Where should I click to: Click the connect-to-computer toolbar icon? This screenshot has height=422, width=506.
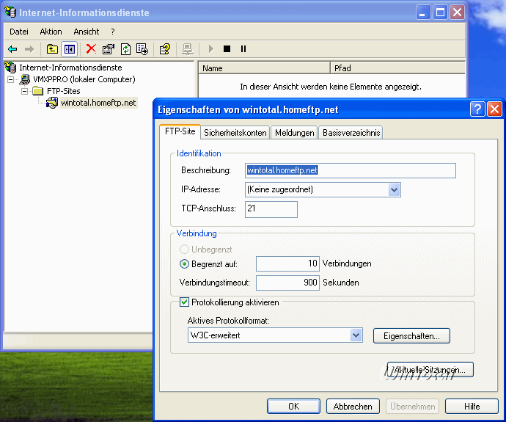tap(188, 49)
